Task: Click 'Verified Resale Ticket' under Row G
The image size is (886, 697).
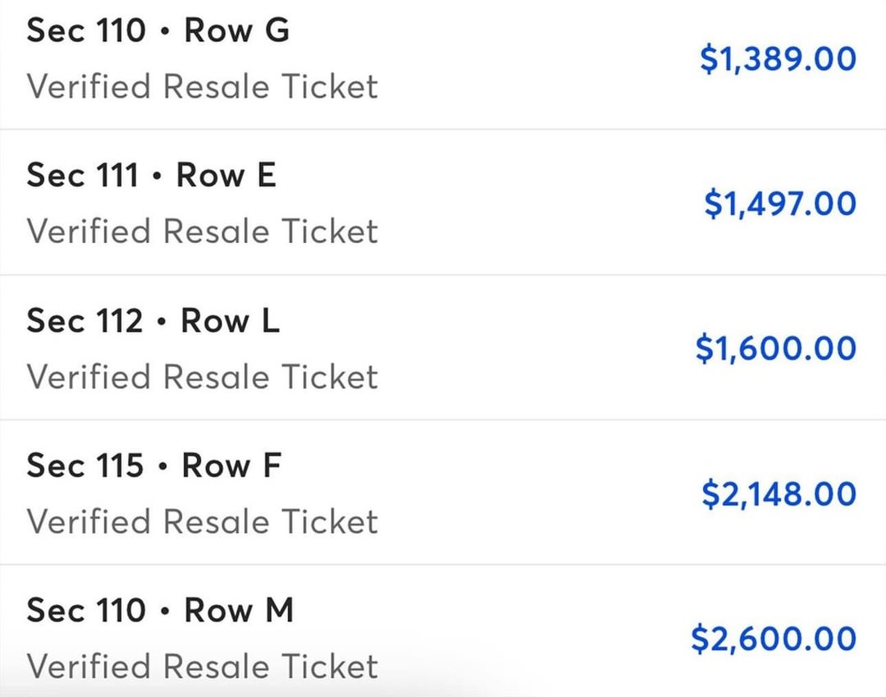Action: pyautogui.click(x=202, y=87)
